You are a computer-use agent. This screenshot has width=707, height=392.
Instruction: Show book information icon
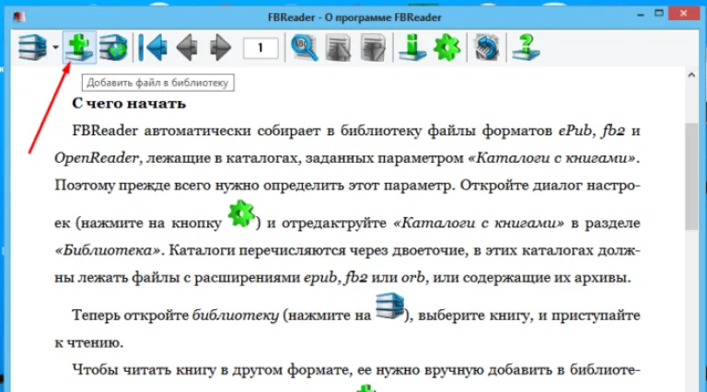[x=412, y=47]
